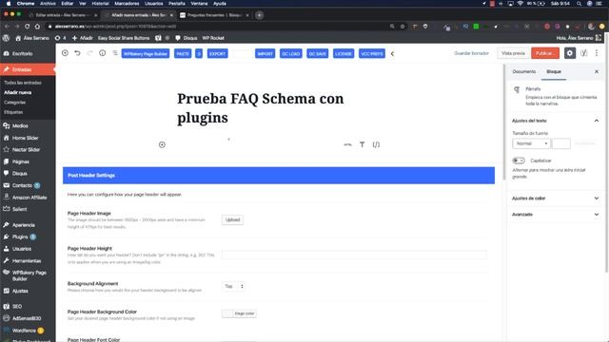Viewport: 609px width, 342px height.
Task: Open Etiquetas in the Entradas submenu
Action: [x=13, y=112]
